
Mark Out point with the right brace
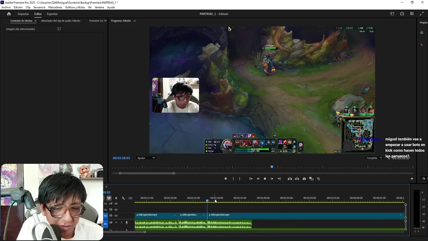click(x=239, y=179)
